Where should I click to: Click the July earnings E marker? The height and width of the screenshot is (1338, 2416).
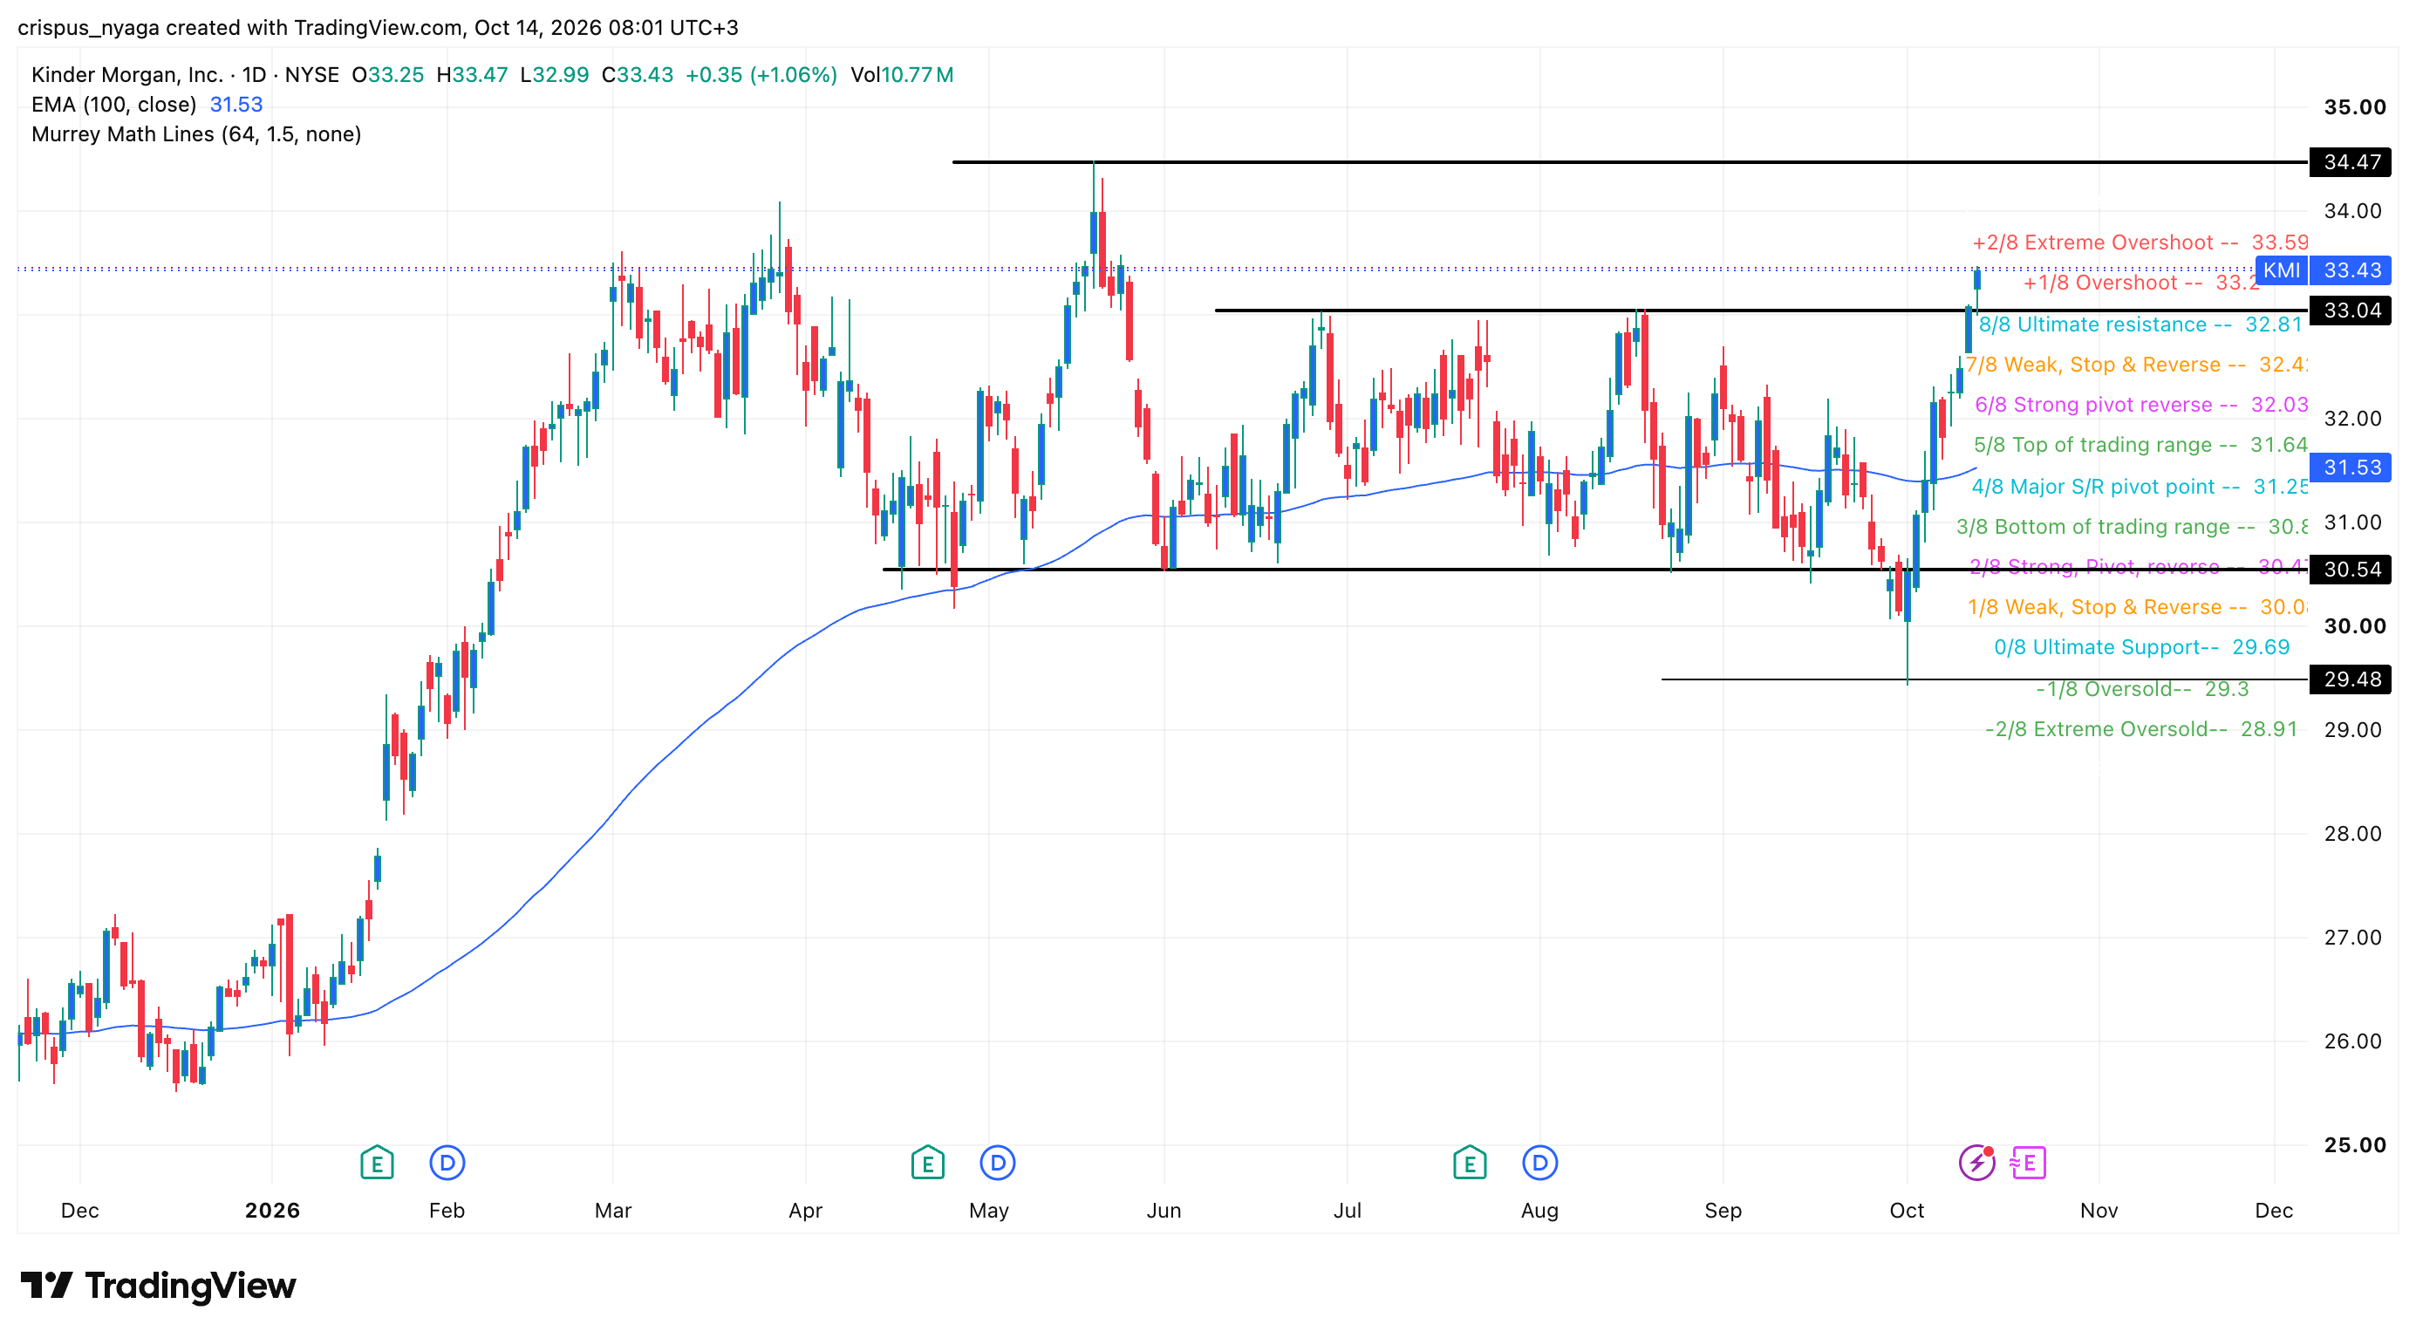coord(1470,1164)
